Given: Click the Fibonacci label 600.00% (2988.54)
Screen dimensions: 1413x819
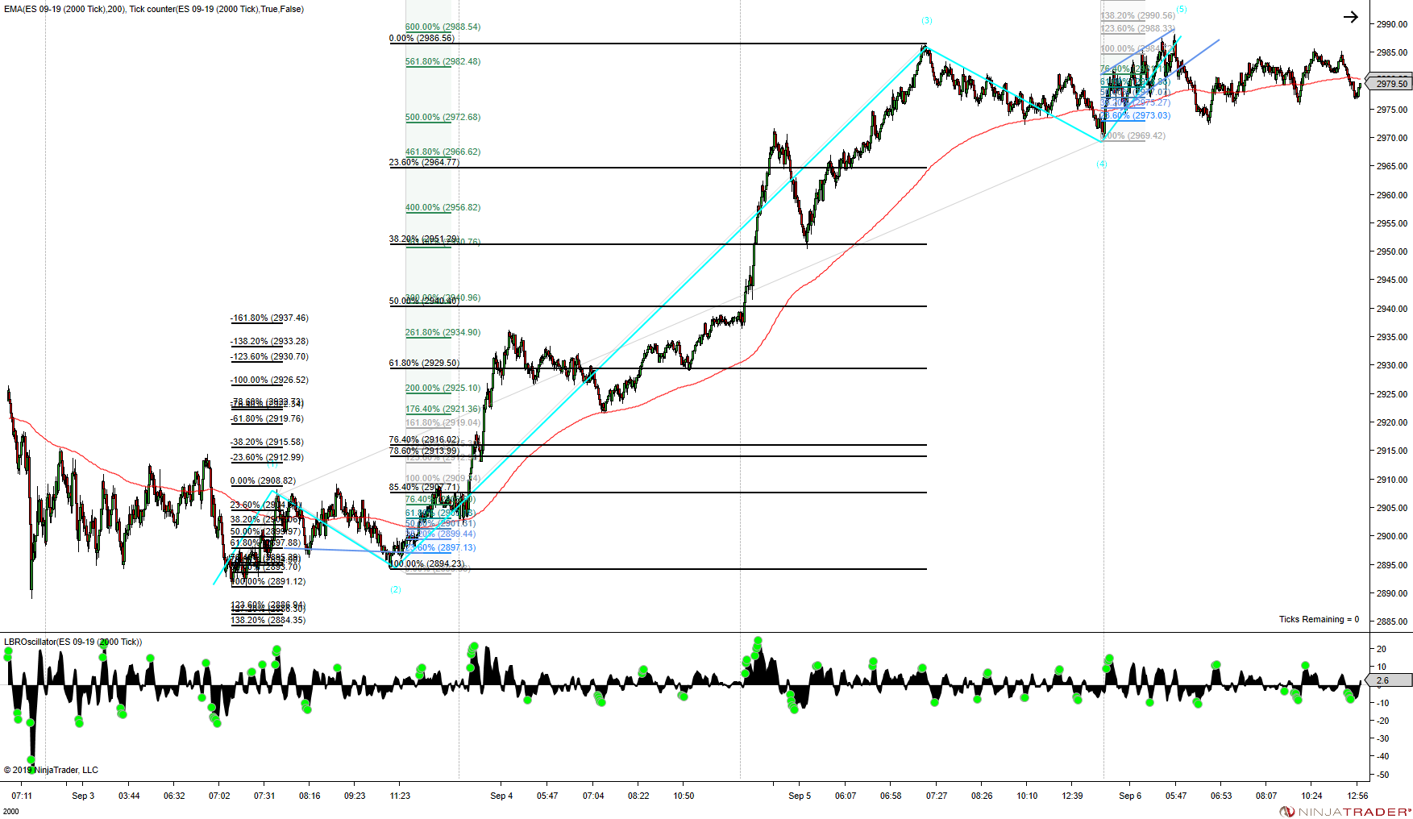Looking at the screenshot, I should (443, 27).
